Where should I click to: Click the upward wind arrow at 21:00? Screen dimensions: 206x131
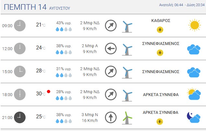click(x=111, y=117)
